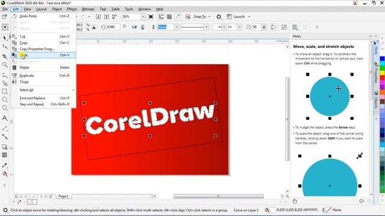Select the Pick tool in toolbox

[5, 38]
